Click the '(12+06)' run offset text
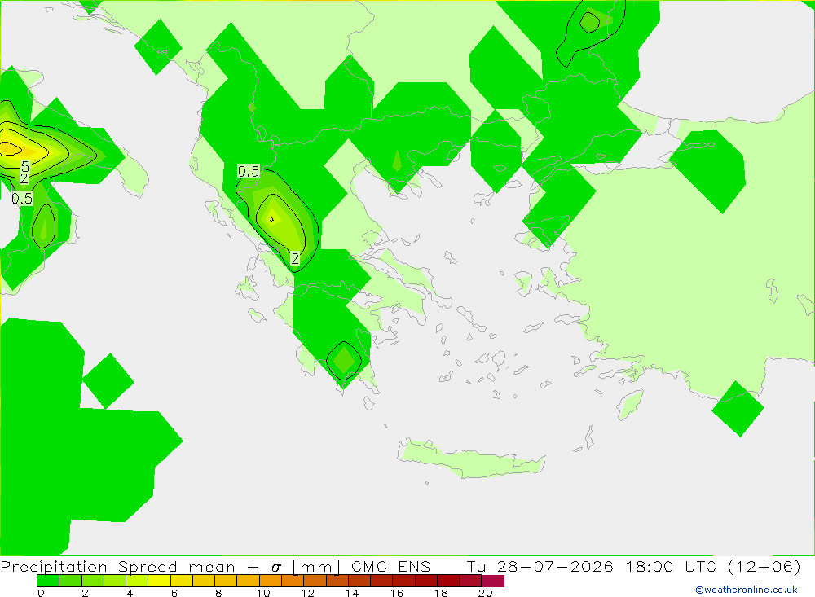815x597 pixels. point(764,566)
